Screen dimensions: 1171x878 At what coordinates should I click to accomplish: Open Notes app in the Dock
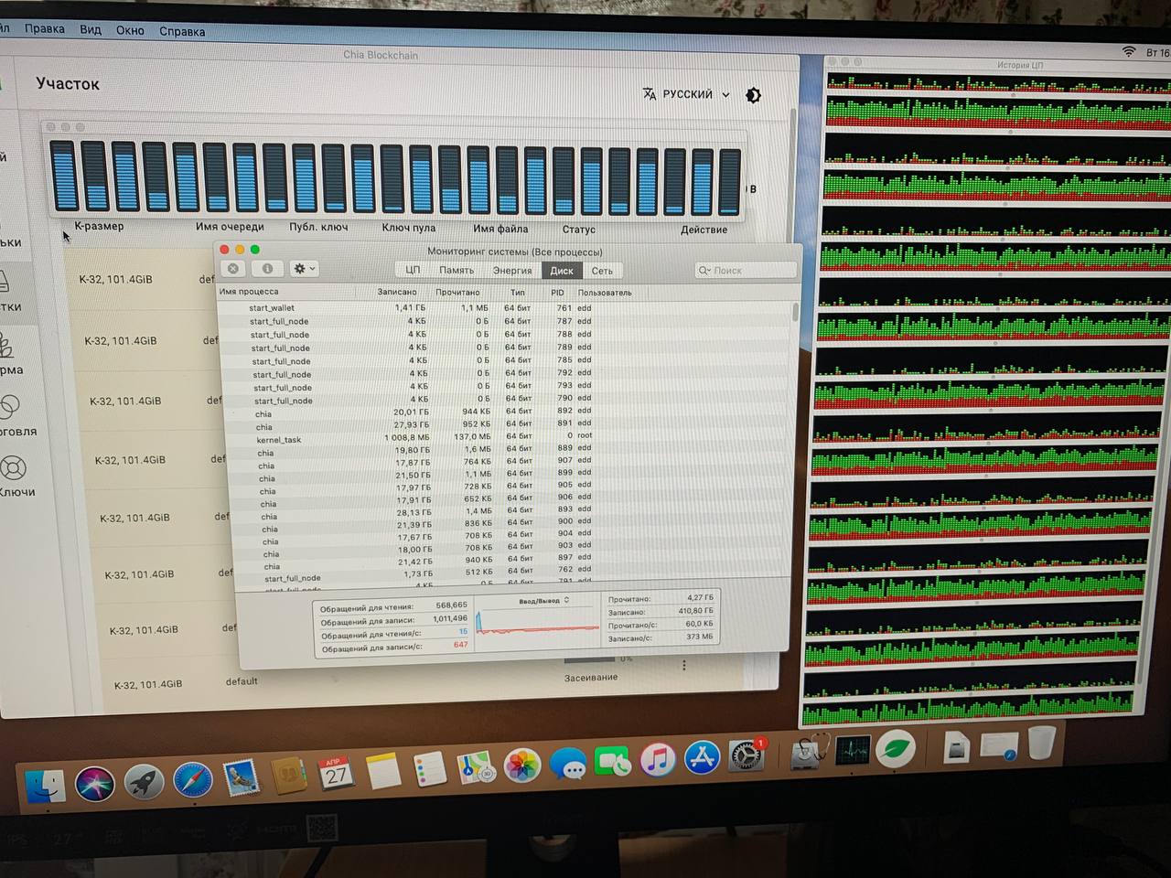click(x=383, y=771)
